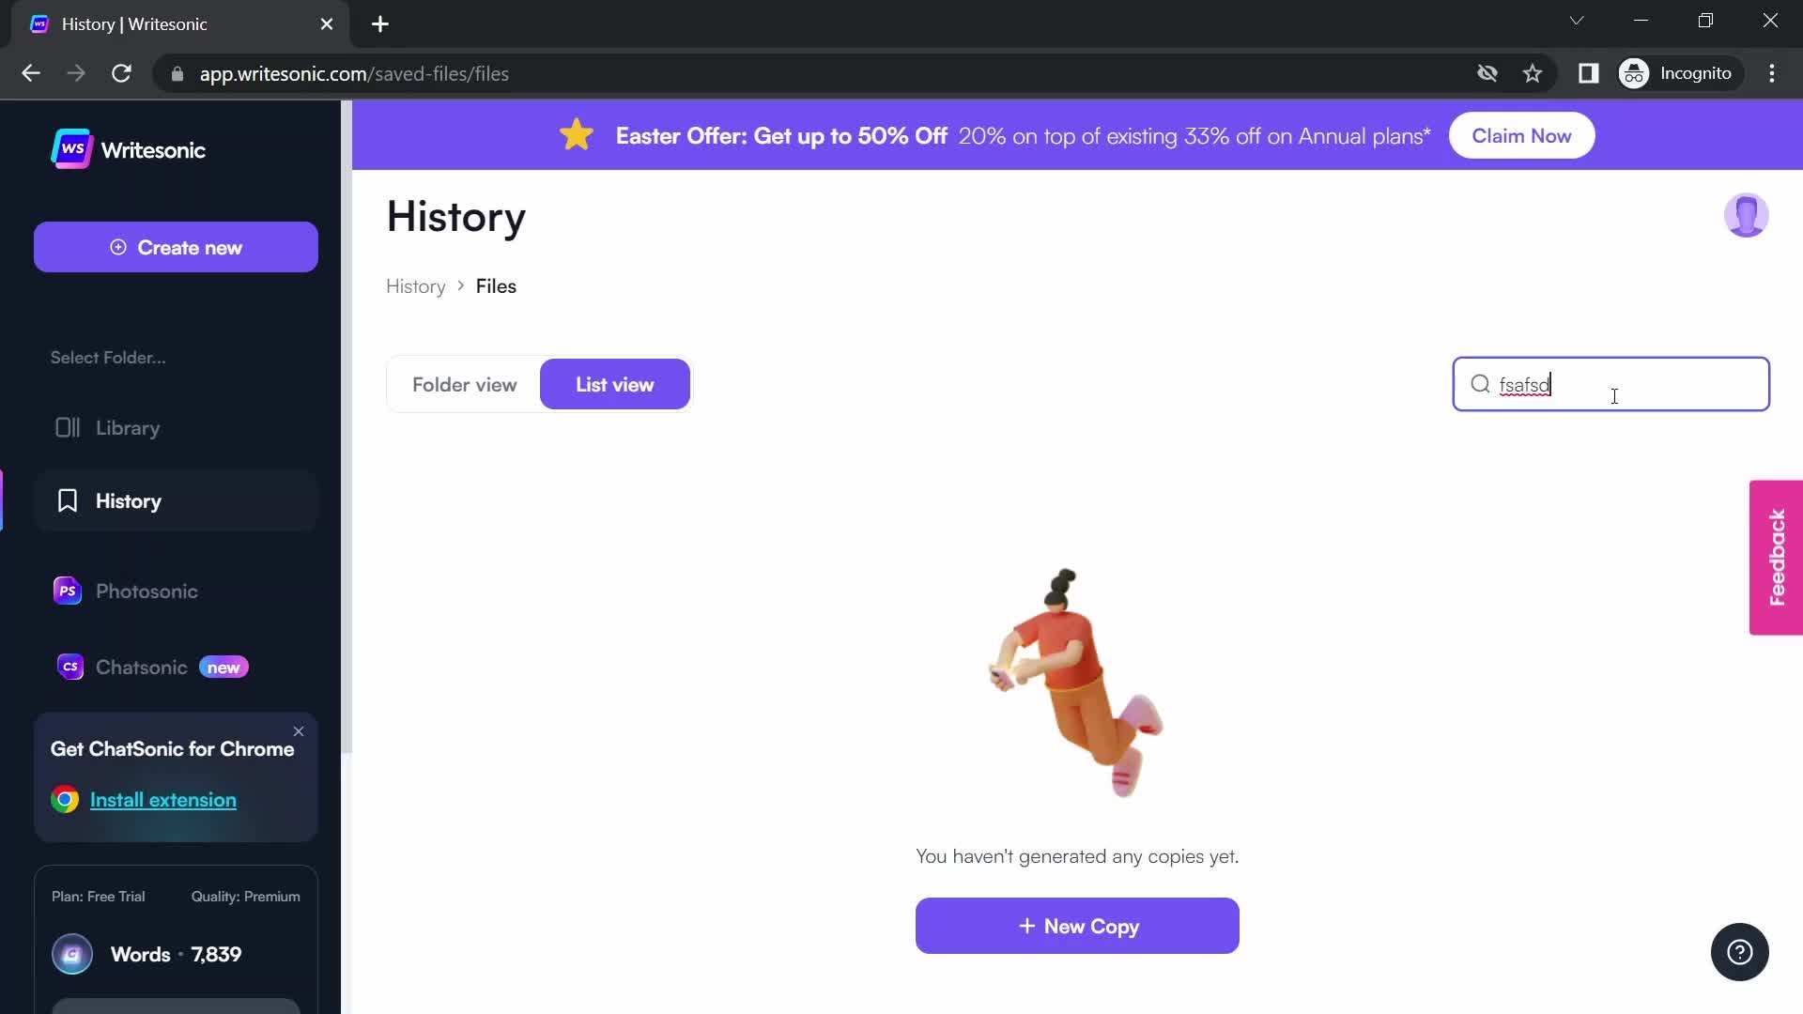
Task: Expand History breadcrumb menu
Action: 416,286
